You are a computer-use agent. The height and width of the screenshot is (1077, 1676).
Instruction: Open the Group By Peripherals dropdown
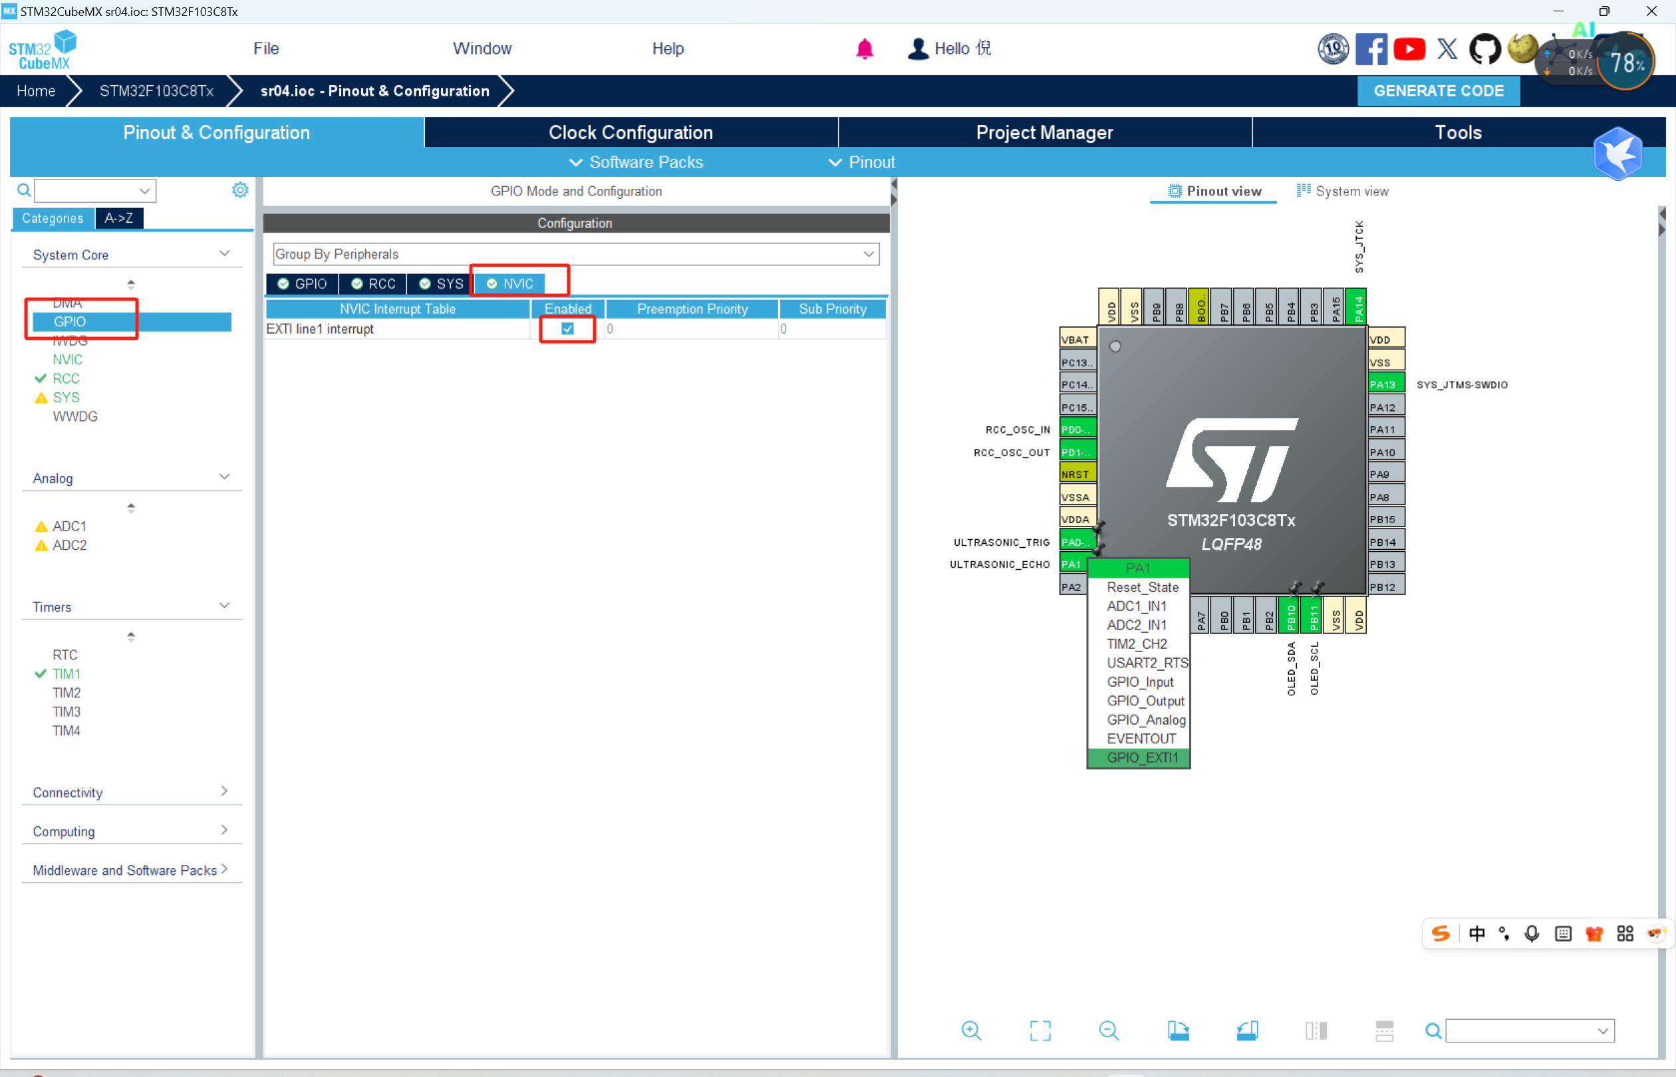576,254
